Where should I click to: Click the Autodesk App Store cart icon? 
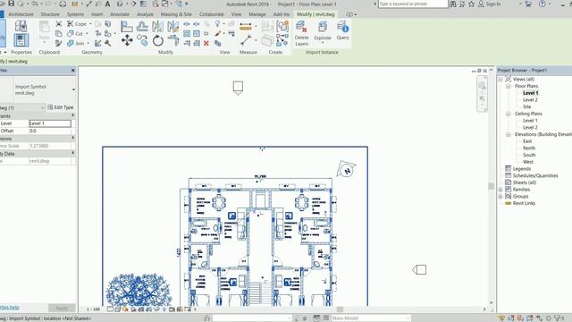click(528, 4)
